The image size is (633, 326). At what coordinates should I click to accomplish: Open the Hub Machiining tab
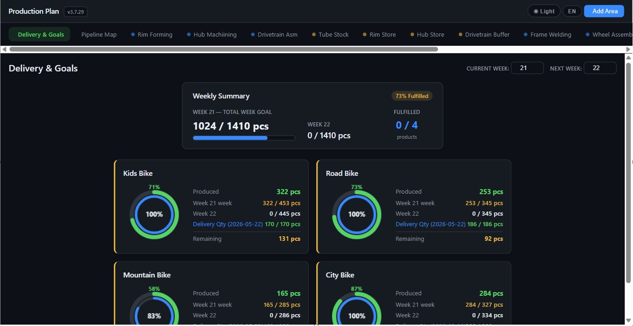(x=212, y=34)
